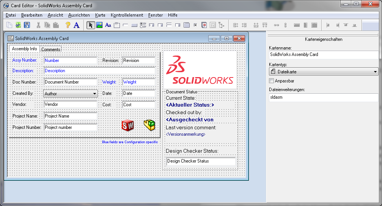This screenshot has width=382, height=206.
Task: Click the Paste clipboard icon
Action: 56,25
